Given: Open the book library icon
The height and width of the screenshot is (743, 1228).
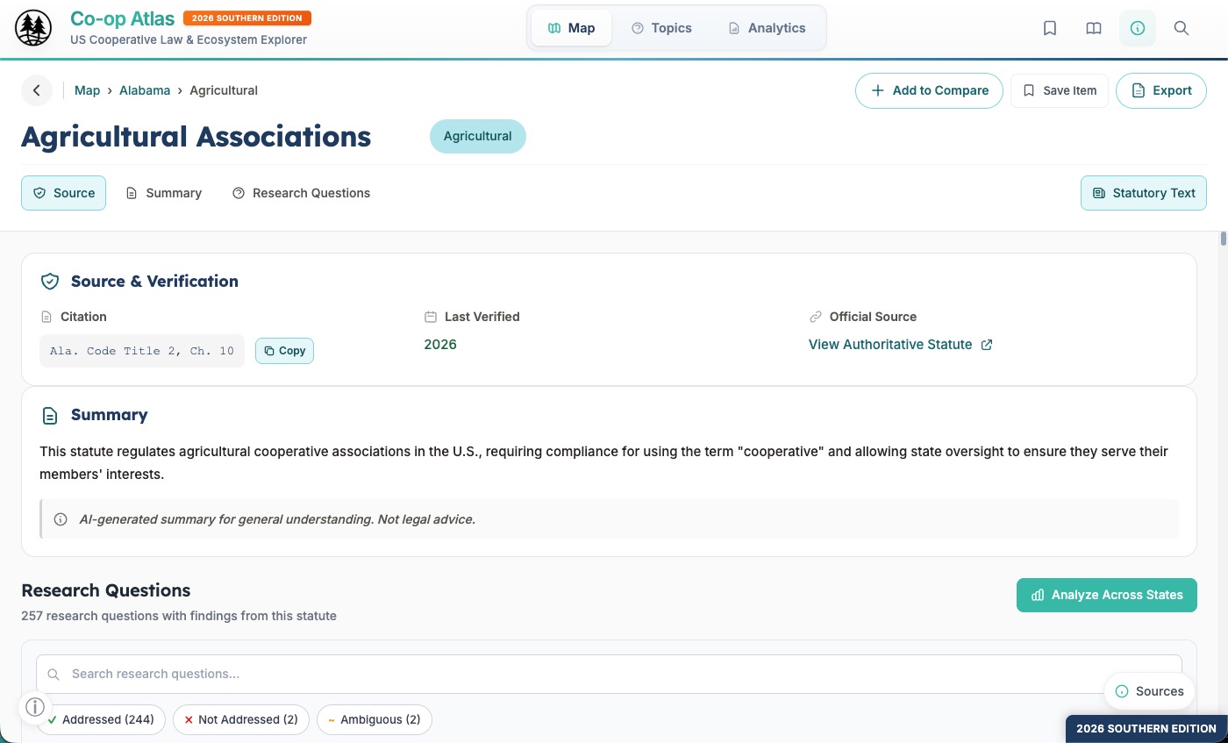Looking at the screenshot, I should pos(1094,28).
